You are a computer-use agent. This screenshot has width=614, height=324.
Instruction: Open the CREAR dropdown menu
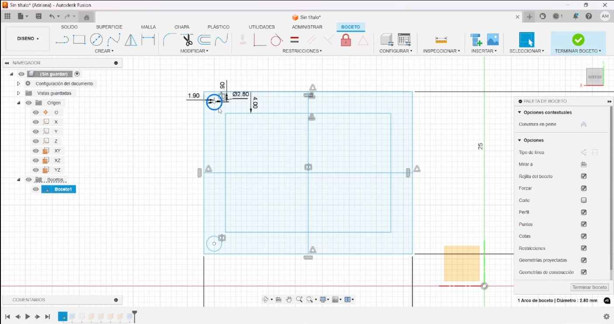click(x=104, y=51)
